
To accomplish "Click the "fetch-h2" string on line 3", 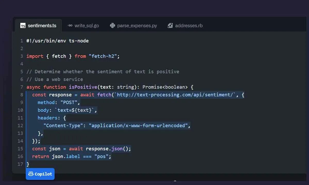I will point(103,56).
